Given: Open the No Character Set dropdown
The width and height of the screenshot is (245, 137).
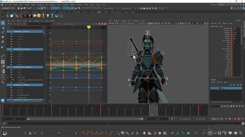Looking at the screenshot, I should 185,119.
